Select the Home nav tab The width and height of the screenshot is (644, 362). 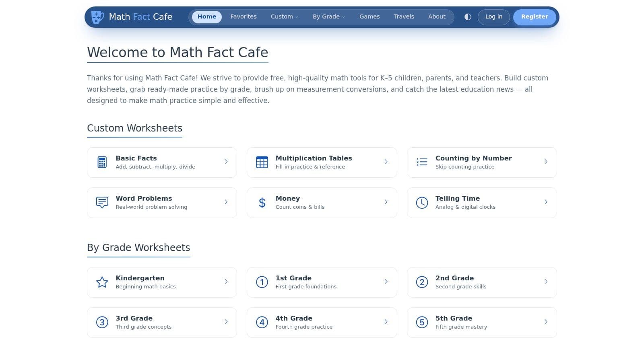click(207, 16)
